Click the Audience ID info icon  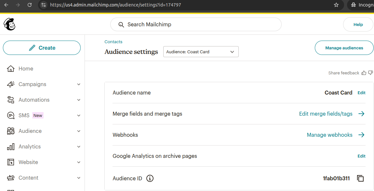(150, 178)
